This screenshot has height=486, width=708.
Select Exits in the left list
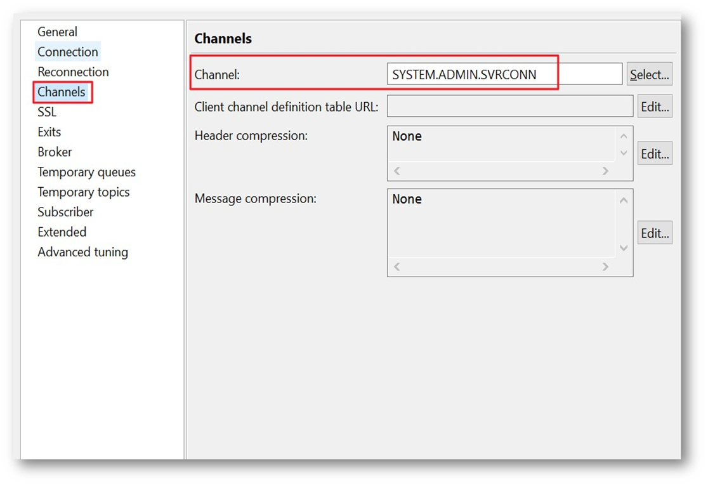[x=49, y=132]
